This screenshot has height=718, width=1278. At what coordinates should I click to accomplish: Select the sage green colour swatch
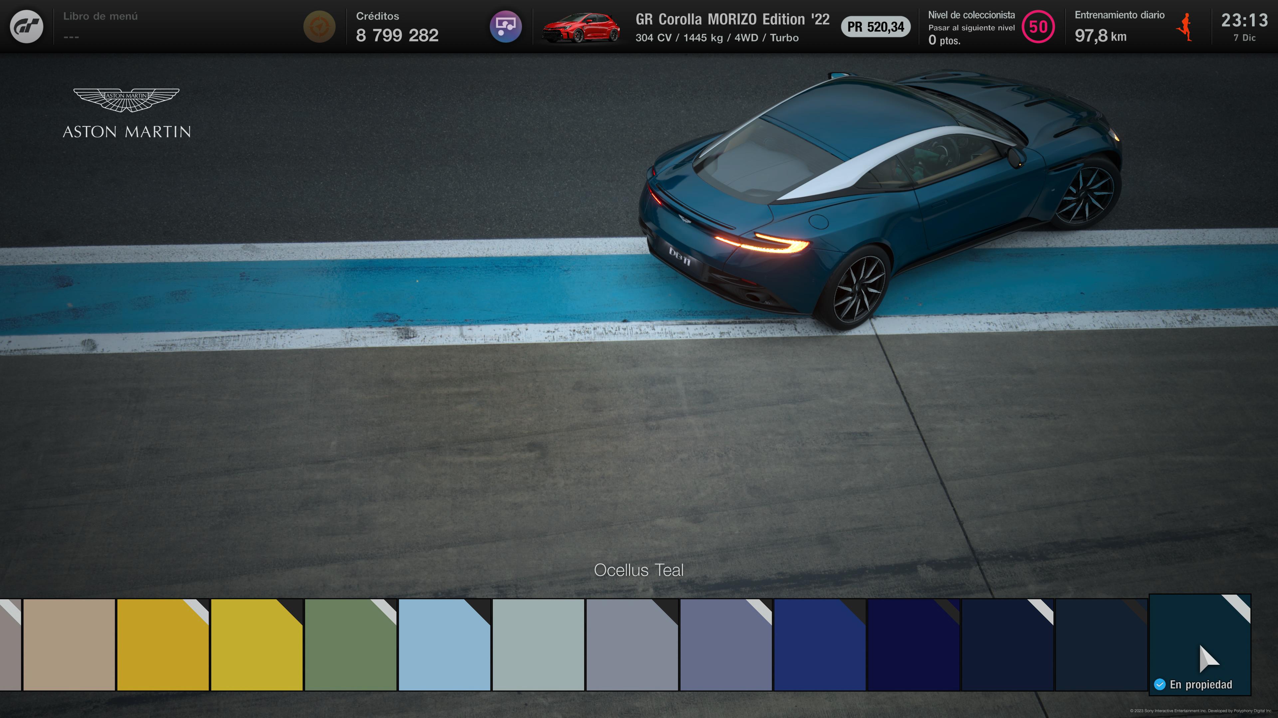(350, 645)
